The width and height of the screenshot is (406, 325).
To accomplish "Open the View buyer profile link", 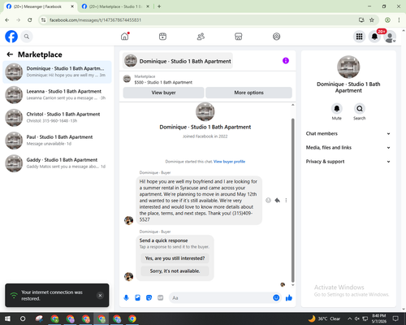I will (229, 162).
